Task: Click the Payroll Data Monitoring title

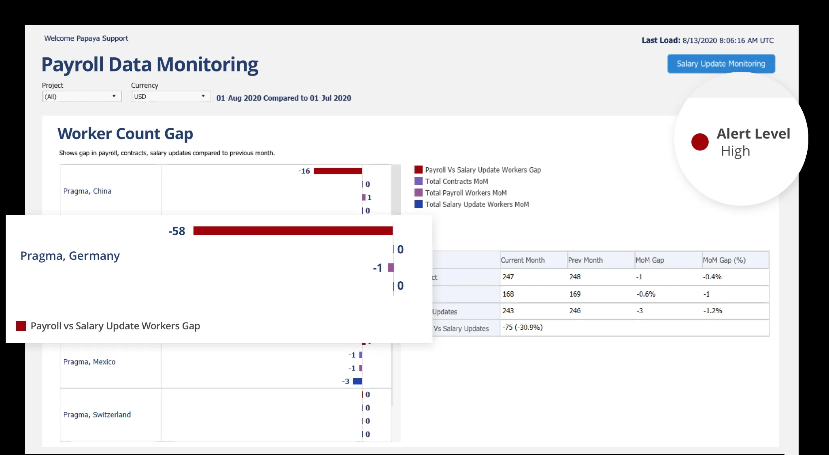Action: pos(150,65)
